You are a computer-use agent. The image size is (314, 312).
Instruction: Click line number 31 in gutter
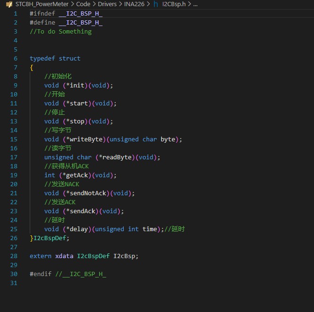pos(14,283)
